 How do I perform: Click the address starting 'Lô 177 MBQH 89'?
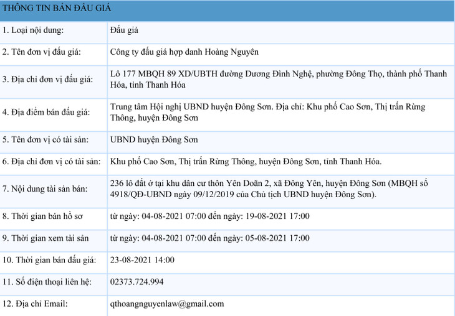(x=278, y=79)
